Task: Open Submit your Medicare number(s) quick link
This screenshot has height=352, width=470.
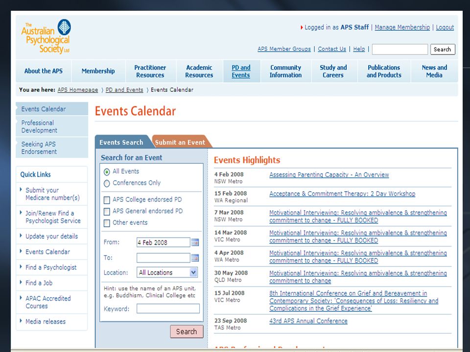Action: coord(52,194)
